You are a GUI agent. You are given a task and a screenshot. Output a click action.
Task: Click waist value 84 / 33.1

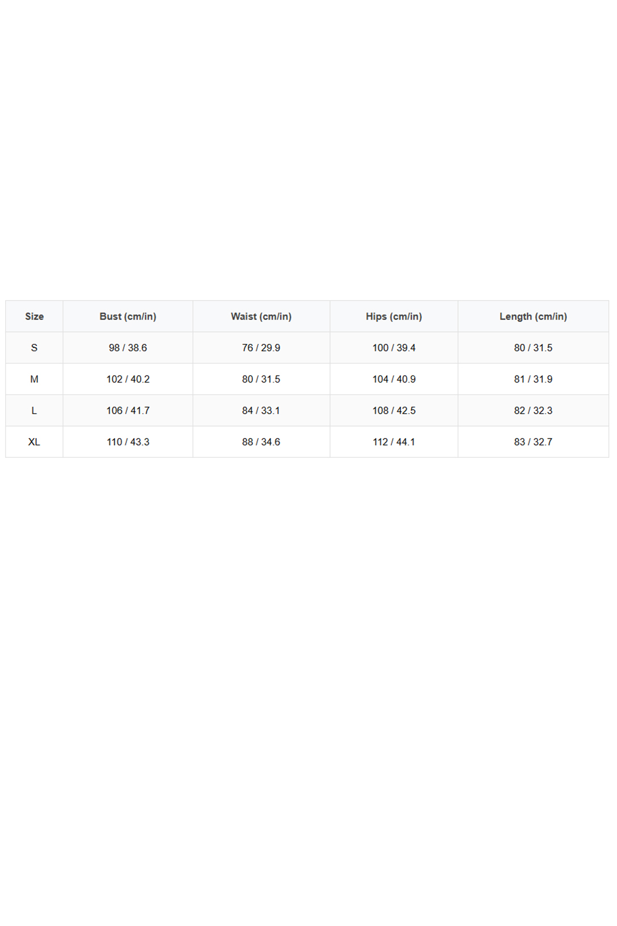point(261,410)
